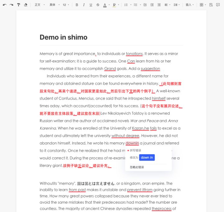224x212 pixels.
Task: Apply the highlight color marker
Action: pyautogui.click(x=114, y=5)
